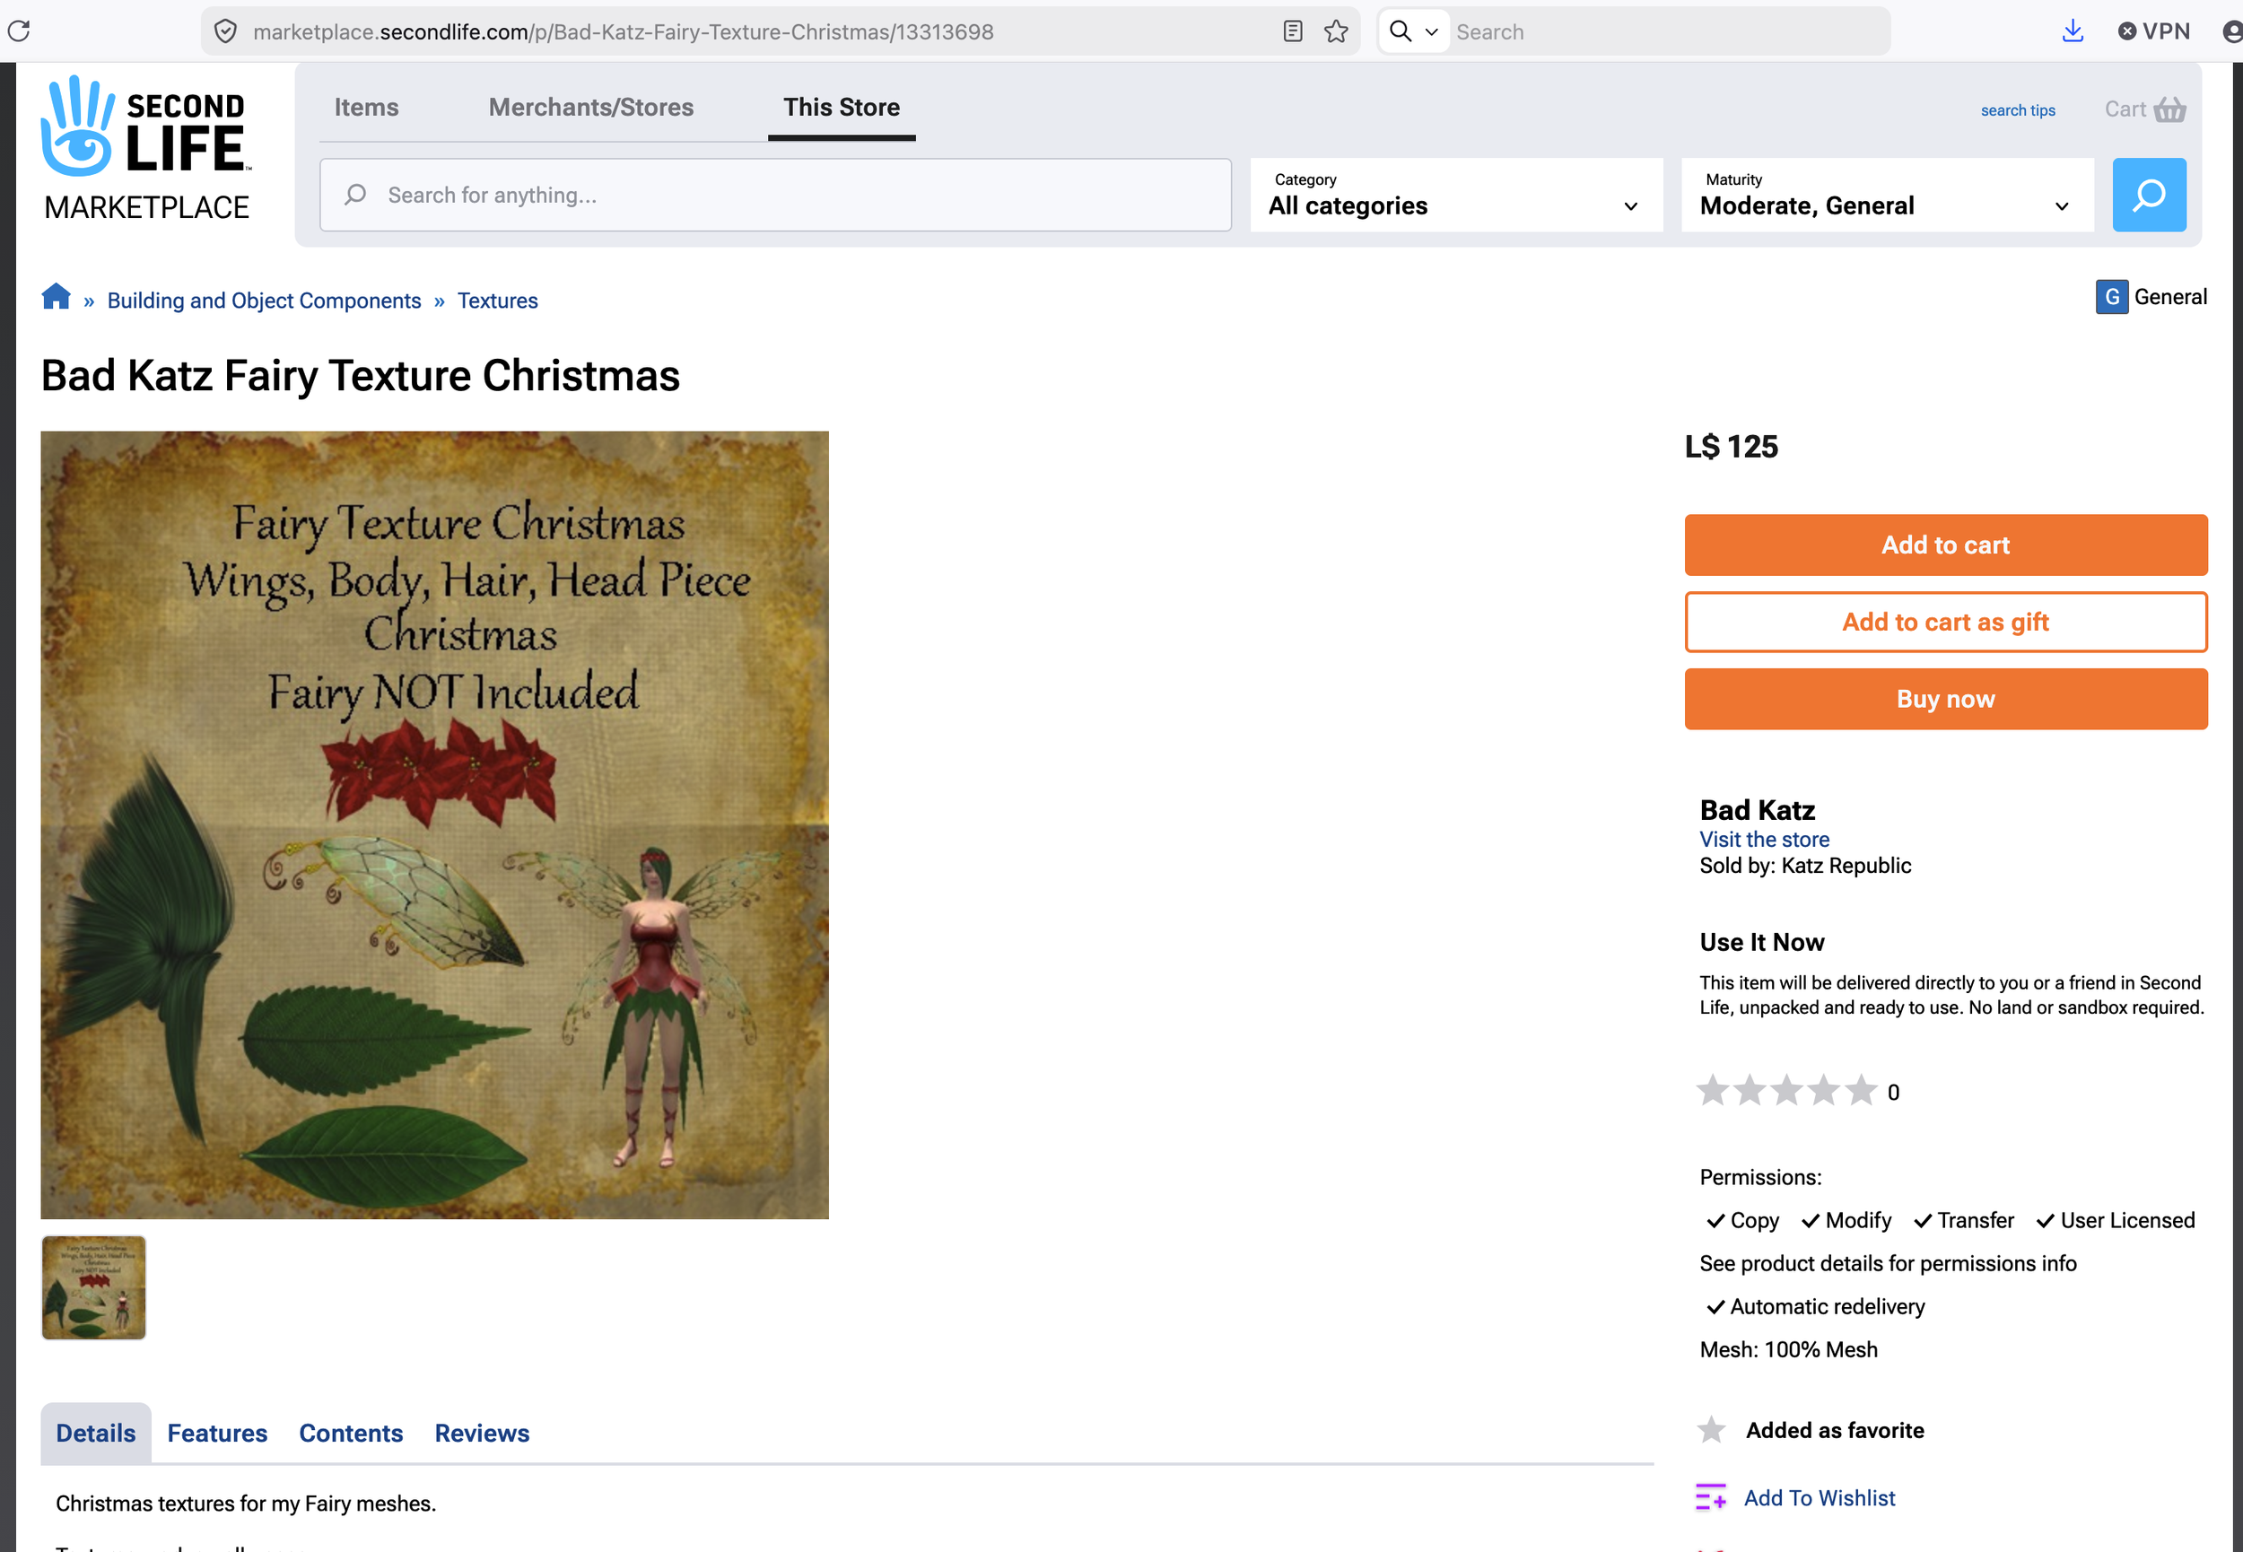The height and width of the screenshot is (1552, 2243).
Task: Click the large Fairy Texture product image
Action: (x=434, y=824)
